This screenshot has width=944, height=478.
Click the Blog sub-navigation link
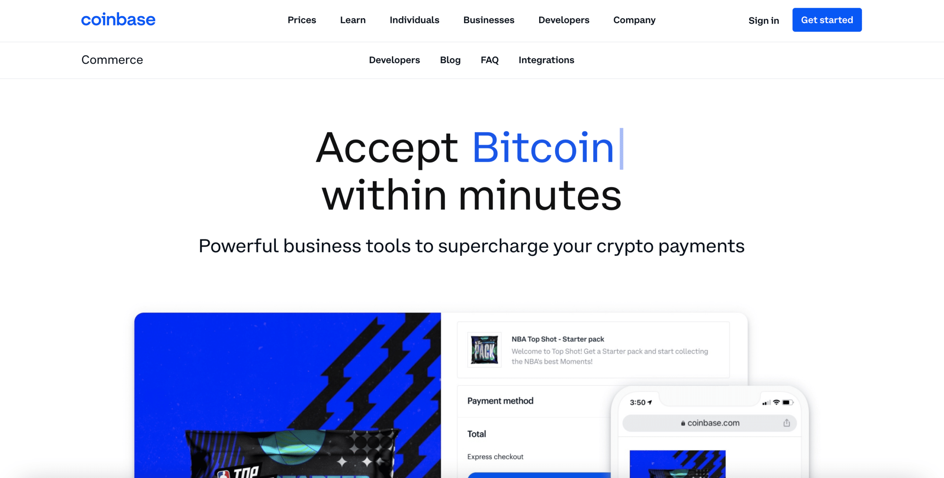pyautogui.click(x=451, y=60)
